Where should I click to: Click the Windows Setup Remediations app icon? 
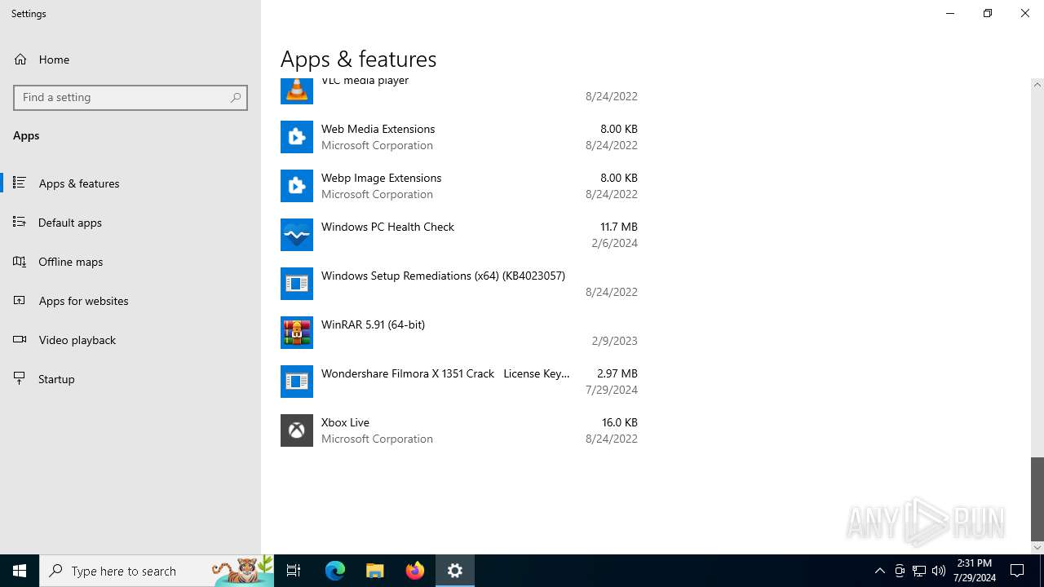pos(297,284)
